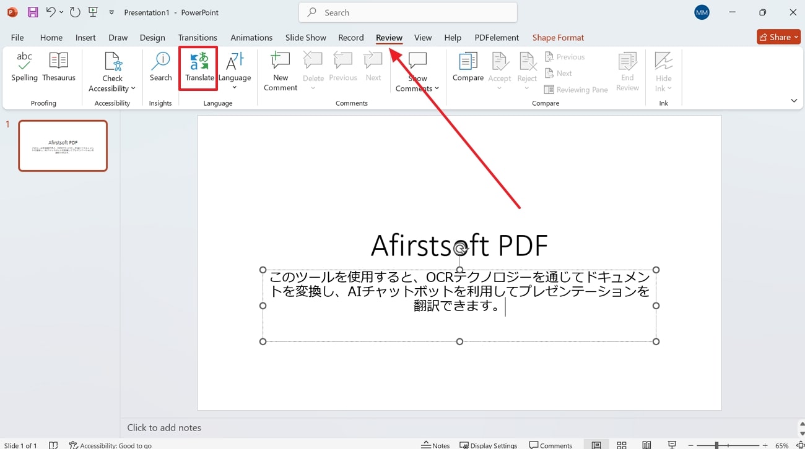Switch to the Record tab

(x=351, y=38)
